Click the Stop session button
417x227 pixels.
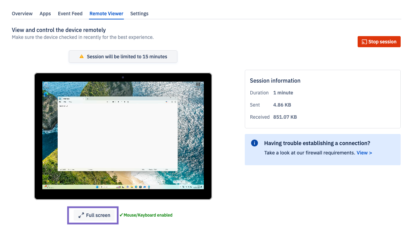coord(379,41)
